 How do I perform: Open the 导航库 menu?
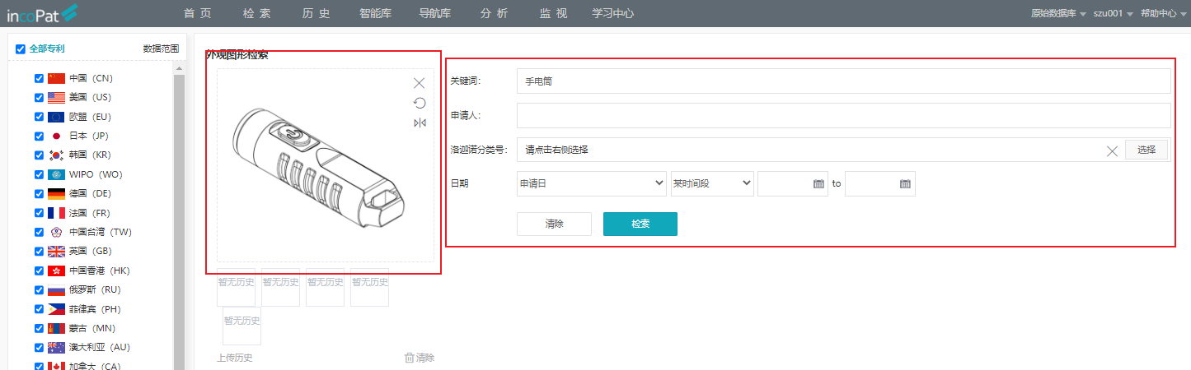(x=437, y=13)
